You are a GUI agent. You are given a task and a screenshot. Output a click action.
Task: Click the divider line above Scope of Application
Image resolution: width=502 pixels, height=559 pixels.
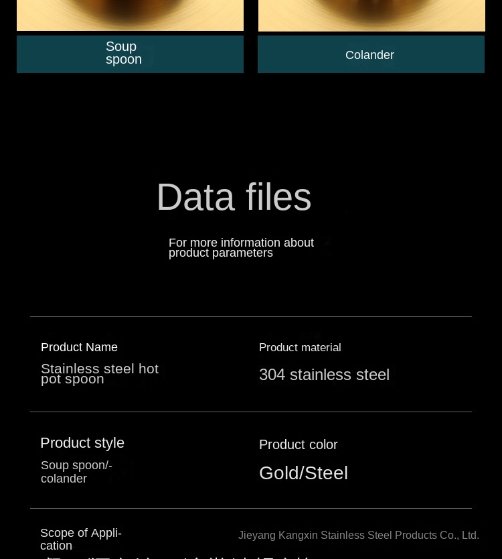pos(251,508)
